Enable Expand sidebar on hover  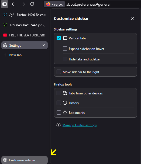point(65,49)
